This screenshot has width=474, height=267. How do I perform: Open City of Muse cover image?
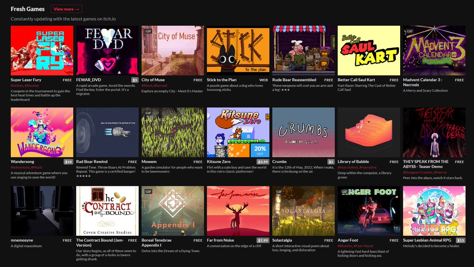(x=173, y=51)
